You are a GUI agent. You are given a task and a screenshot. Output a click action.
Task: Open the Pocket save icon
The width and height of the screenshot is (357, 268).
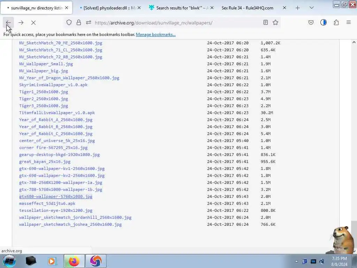click(x=311, y=22)
